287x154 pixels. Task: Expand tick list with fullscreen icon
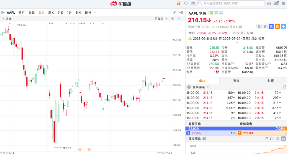(284, 87)
